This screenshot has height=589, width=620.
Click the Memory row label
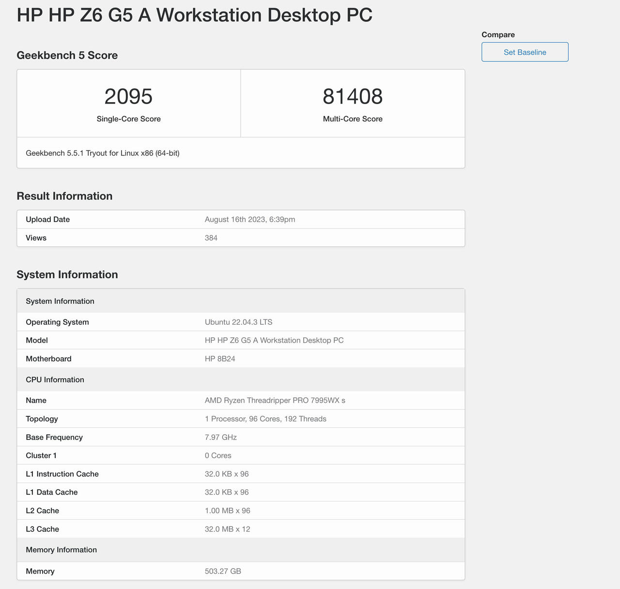point(40,571)
